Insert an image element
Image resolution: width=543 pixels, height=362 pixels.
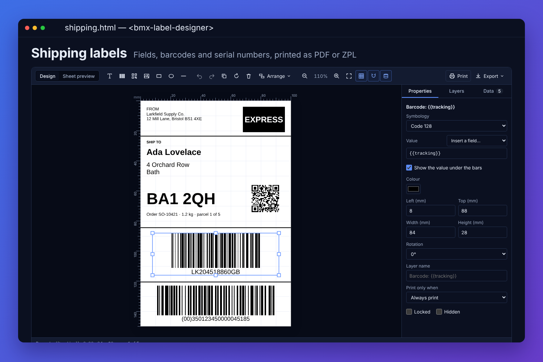147,76
